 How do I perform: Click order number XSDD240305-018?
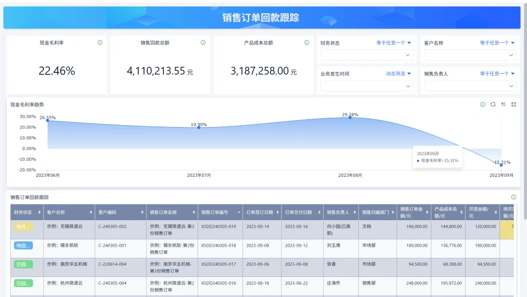click(x=219, y=246)
